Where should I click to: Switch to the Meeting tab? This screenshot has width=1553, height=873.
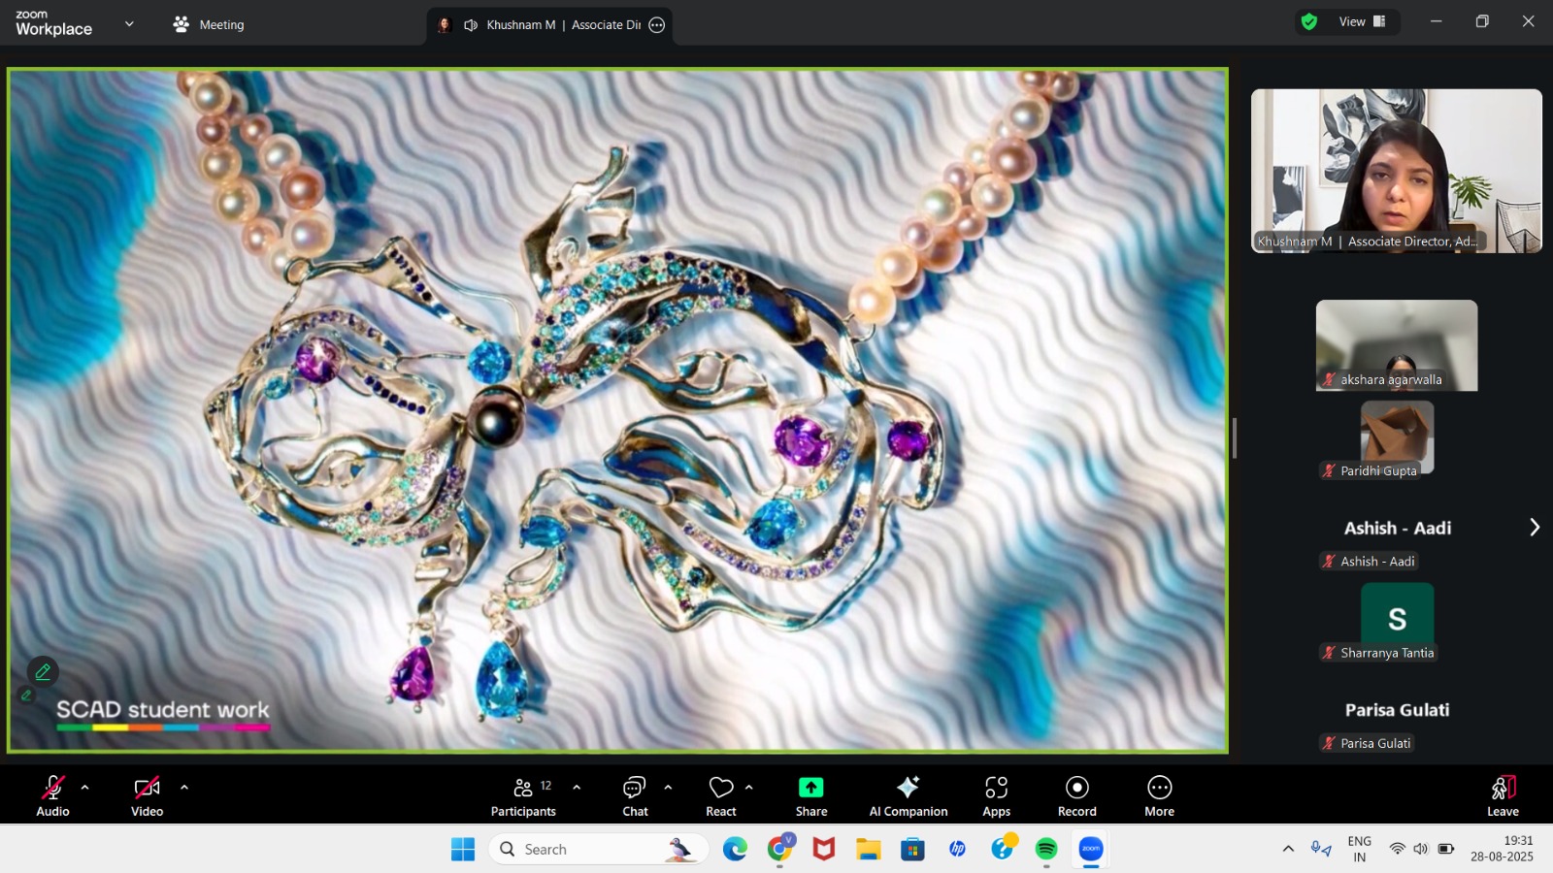[x=209, y=24]
